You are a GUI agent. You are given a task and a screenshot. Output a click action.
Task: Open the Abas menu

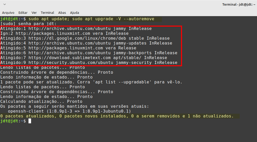62,13
